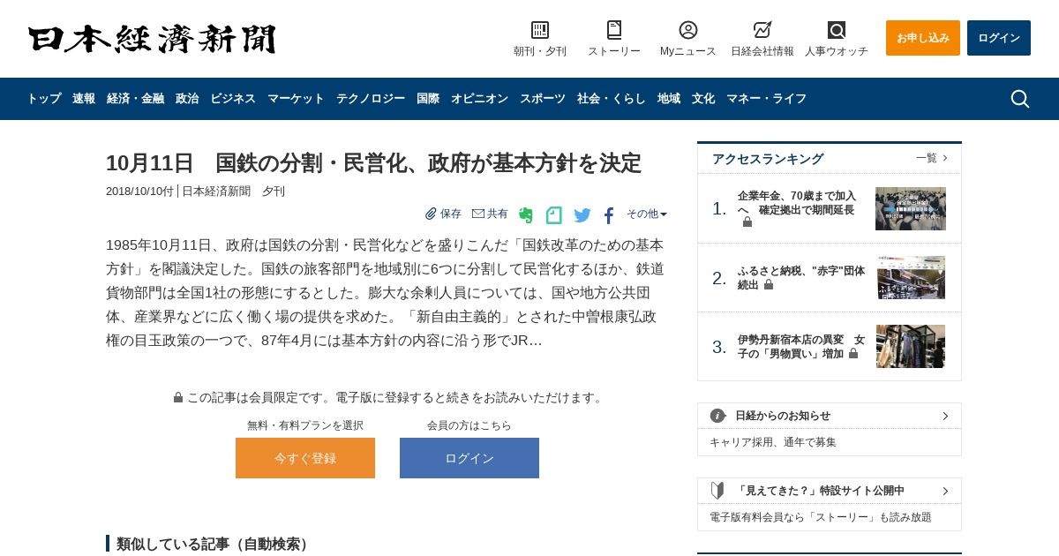The height and width of the screenshot is (556, 1059).
Task: Open the ストーリー book icon
Action: pos(614,30)
